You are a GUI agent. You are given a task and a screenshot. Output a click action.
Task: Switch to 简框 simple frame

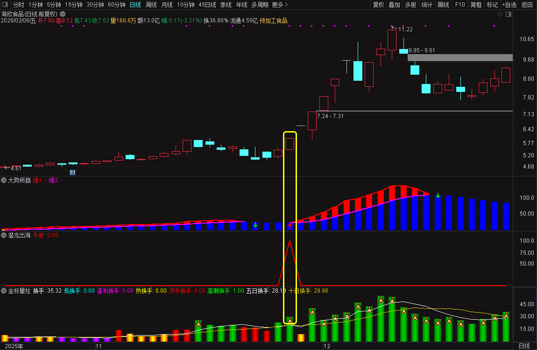pyautogui.click(x=476, y=5)
